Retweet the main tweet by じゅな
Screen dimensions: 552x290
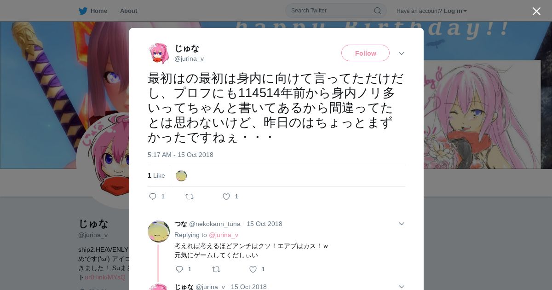click(190, 197)
